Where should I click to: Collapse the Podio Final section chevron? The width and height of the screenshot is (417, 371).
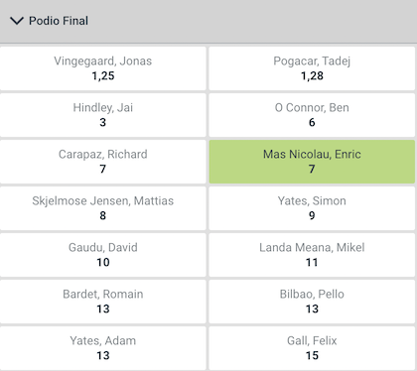(17, 21)
